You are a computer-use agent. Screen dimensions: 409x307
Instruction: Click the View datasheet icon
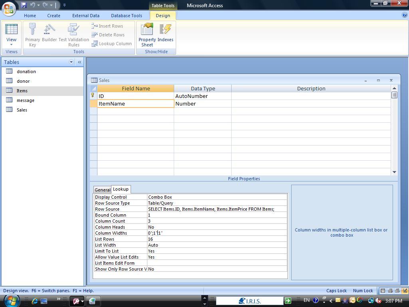click(12, 29)
